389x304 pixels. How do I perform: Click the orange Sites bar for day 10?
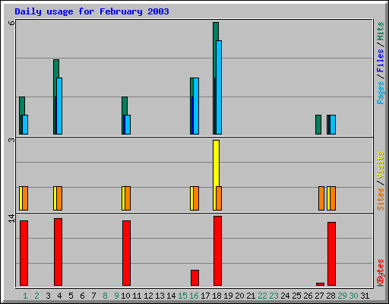click(x=128, y=198)
